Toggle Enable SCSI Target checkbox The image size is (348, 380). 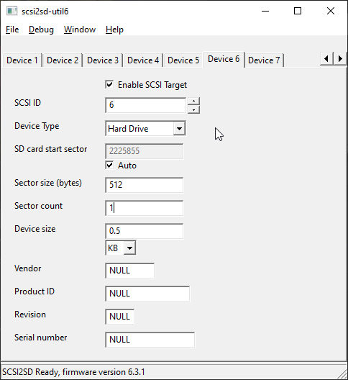pos(109,85)
